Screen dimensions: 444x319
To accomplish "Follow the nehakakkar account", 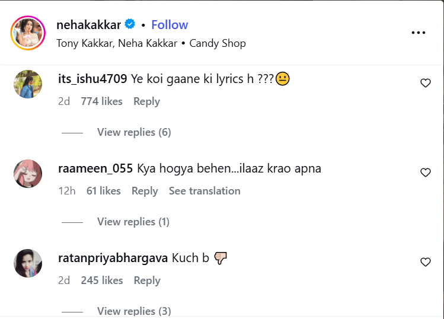I will point(170,25).
